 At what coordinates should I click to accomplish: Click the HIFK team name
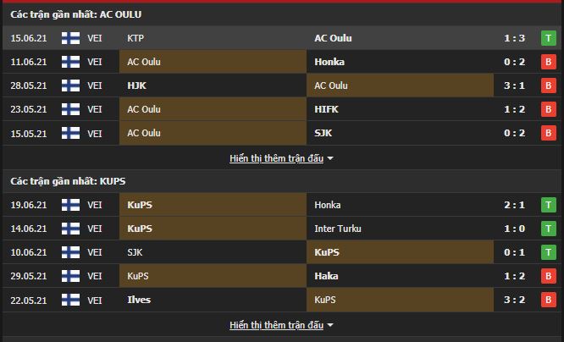[326, 109]
